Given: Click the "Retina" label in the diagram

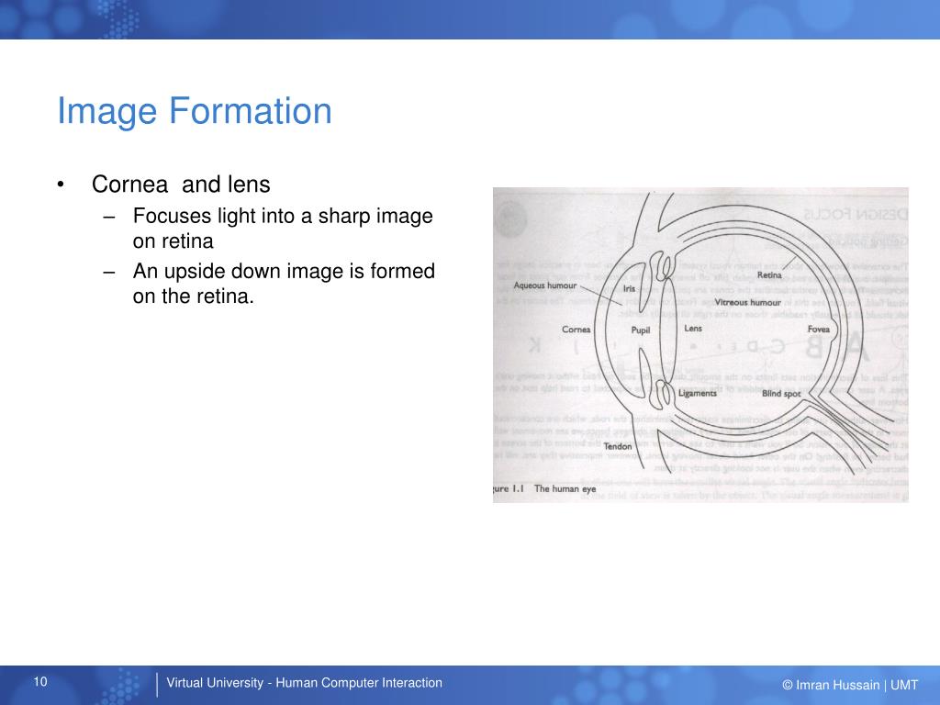Looking at the screenshot, I should [769, 275].
